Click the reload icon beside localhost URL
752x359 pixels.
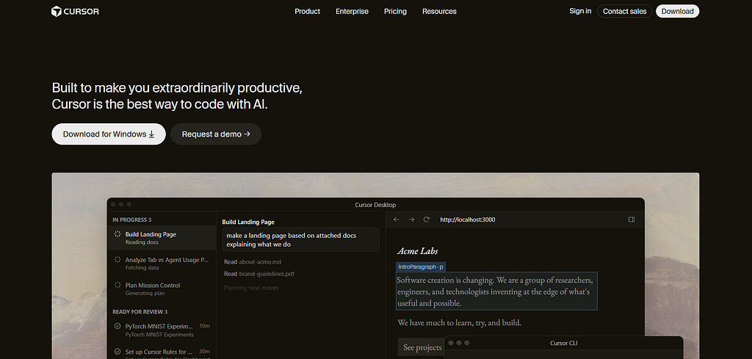click(x=427, y=220)
